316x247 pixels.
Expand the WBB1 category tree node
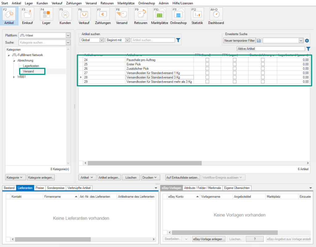[x=14, y=77]
